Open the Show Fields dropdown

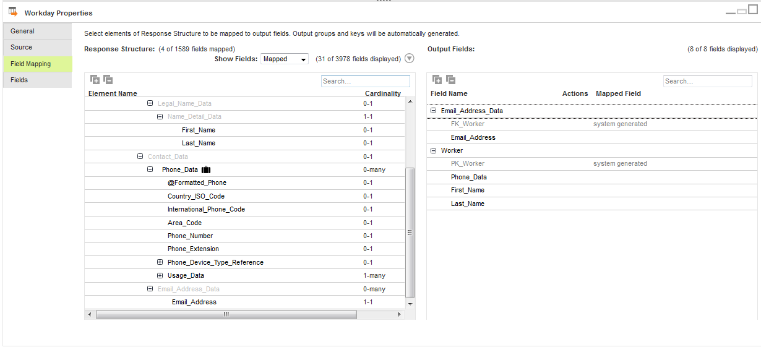tap(285, 59)
